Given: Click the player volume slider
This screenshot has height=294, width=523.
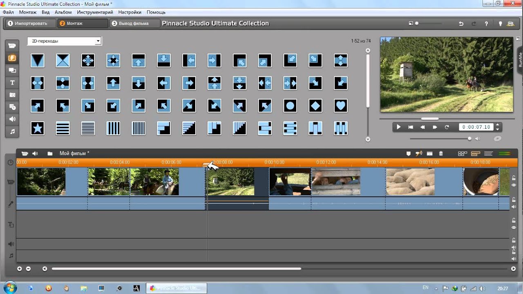Looking at the screenshot, I should [440, 139].
